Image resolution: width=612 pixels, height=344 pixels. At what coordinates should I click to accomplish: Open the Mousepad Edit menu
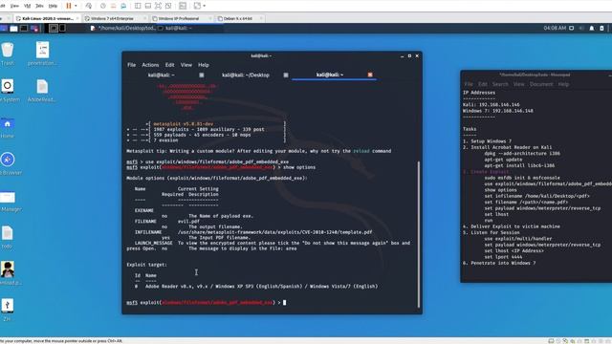pyautogui.click(x=482, y=84)
